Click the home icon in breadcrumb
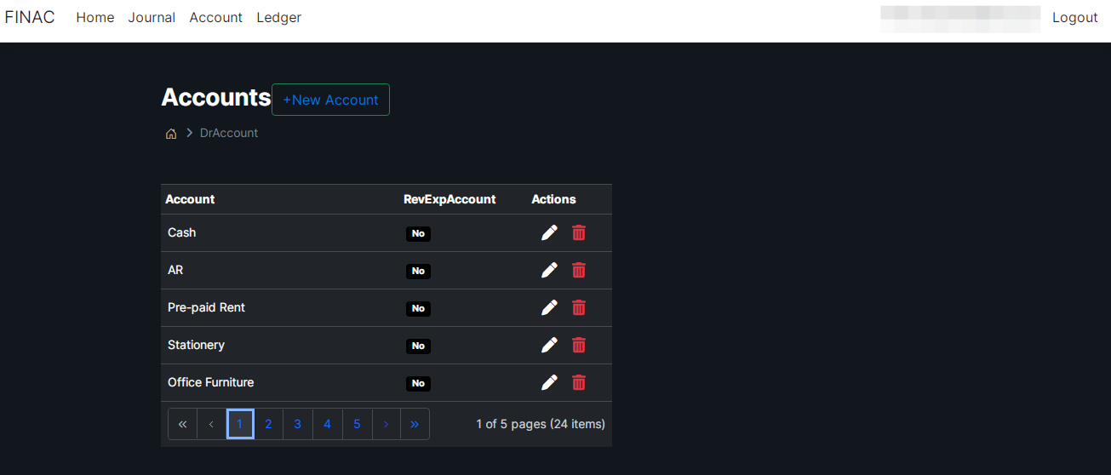Viewport: 1111px width, 475px height. point(171,134)
